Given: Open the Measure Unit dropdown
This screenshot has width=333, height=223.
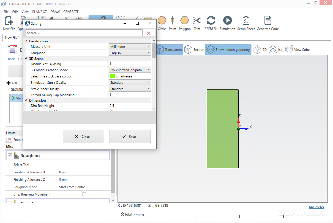Looking at the screenshot, I should click(130, 47).
